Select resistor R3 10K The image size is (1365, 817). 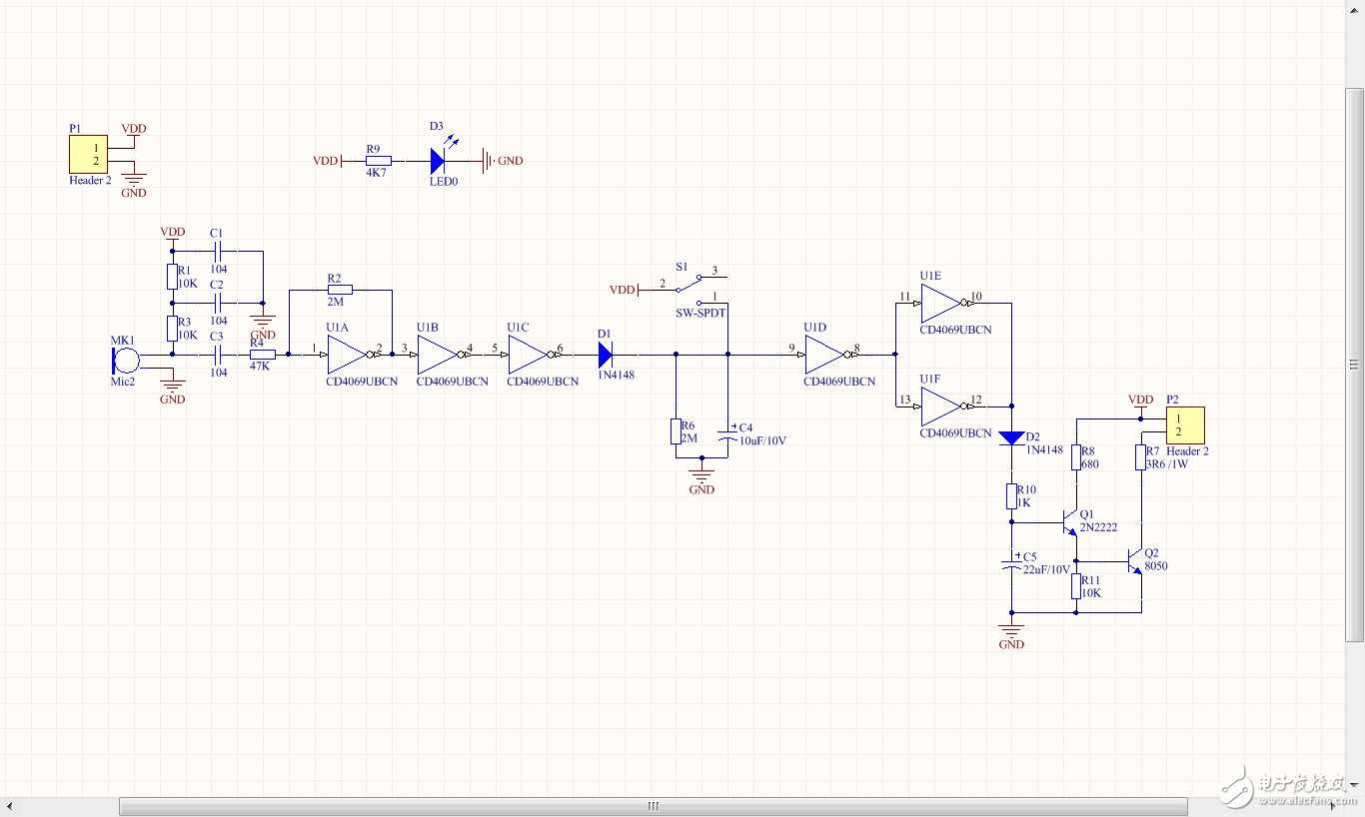pyautogui.click(x=172, y=328)
